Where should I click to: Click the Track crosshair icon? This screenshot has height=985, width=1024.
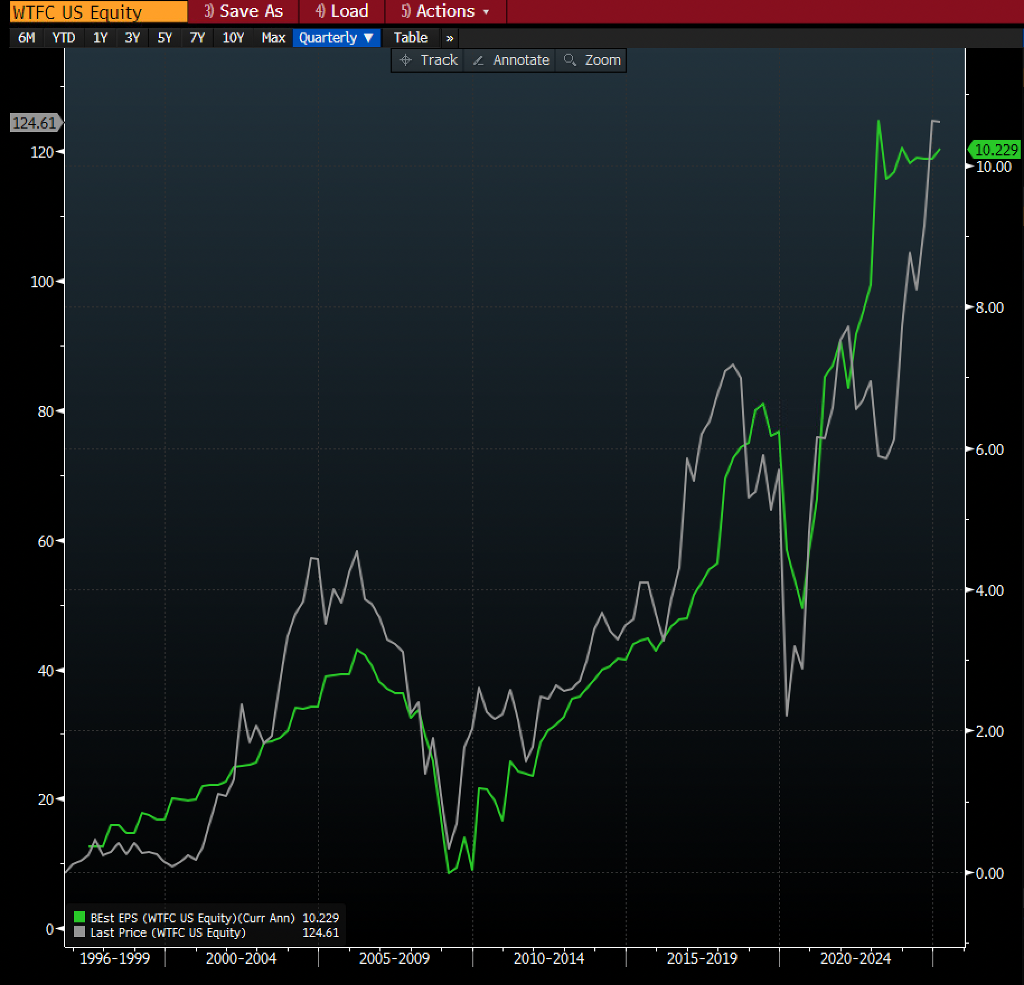406,60
